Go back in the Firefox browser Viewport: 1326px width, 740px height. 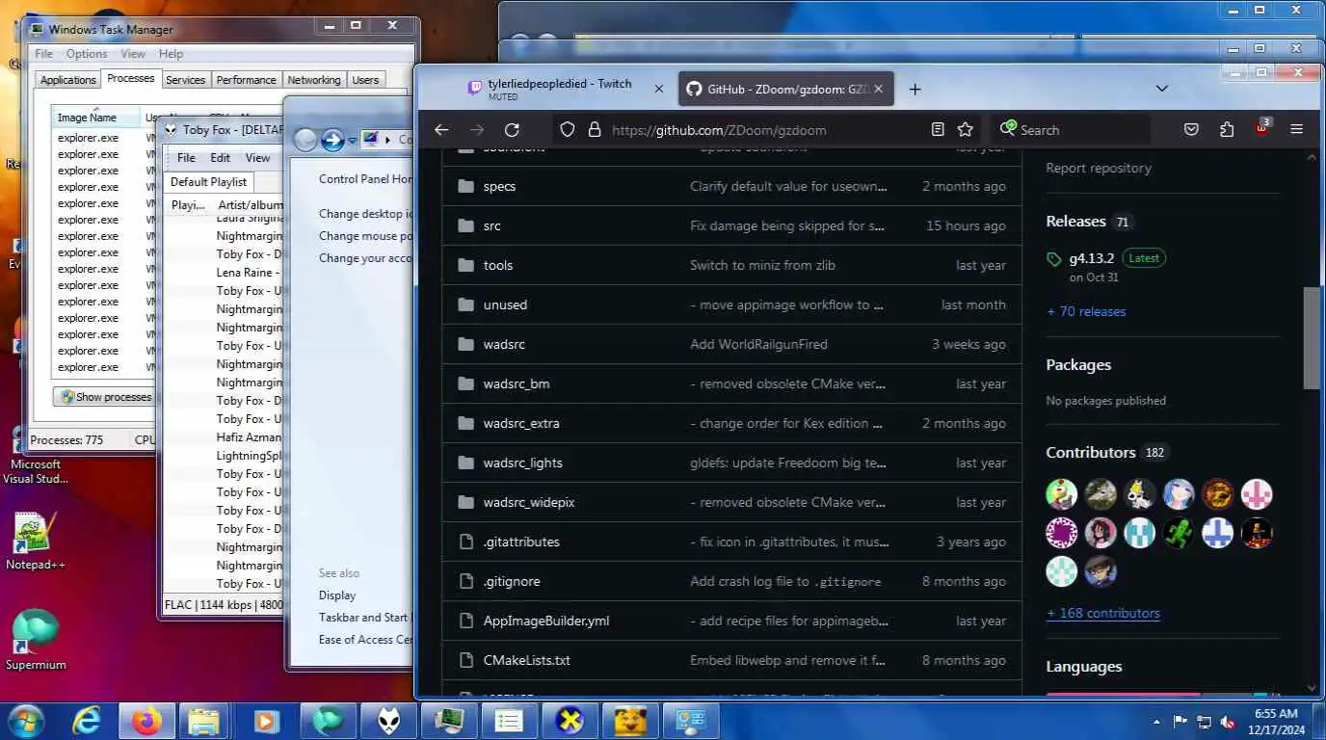click(x=441, y=130)
